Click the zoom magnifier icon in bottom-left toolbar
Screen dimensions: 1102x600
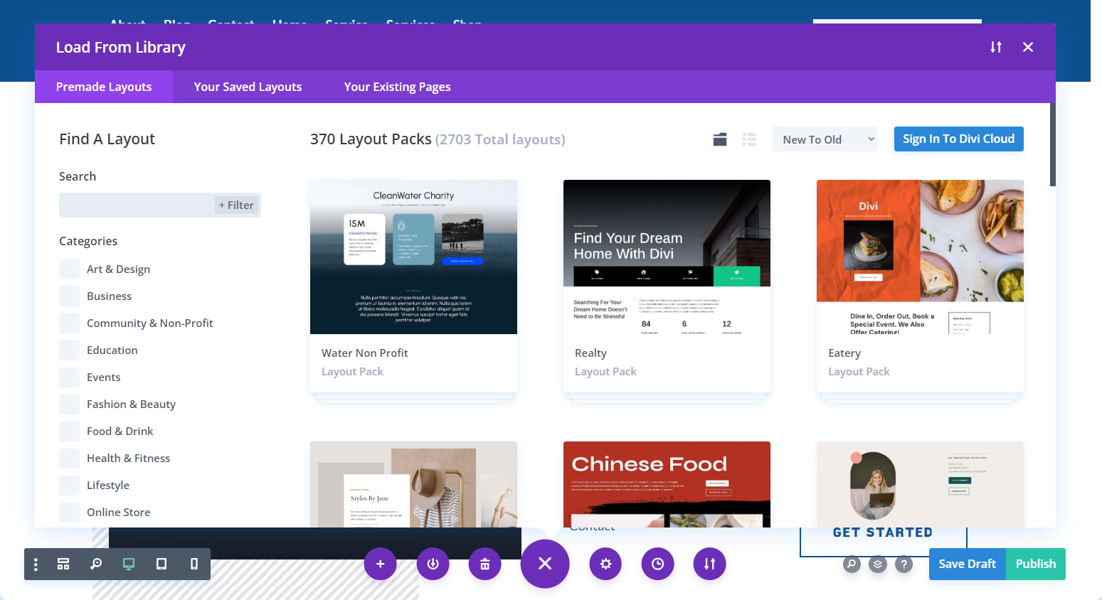pos(96,564)
